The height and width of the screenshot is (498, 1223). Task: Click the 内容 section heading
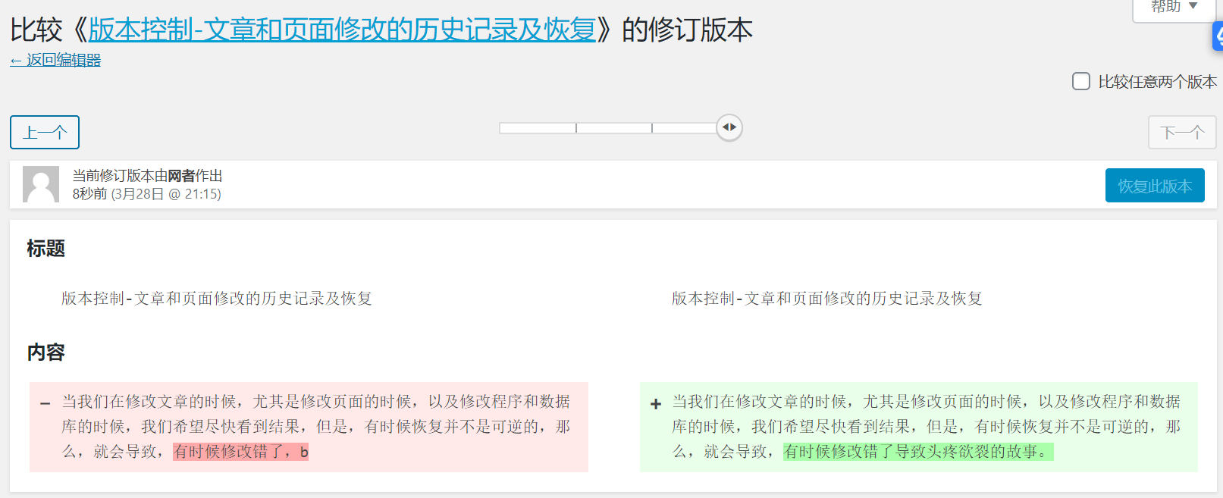(46, 352)
